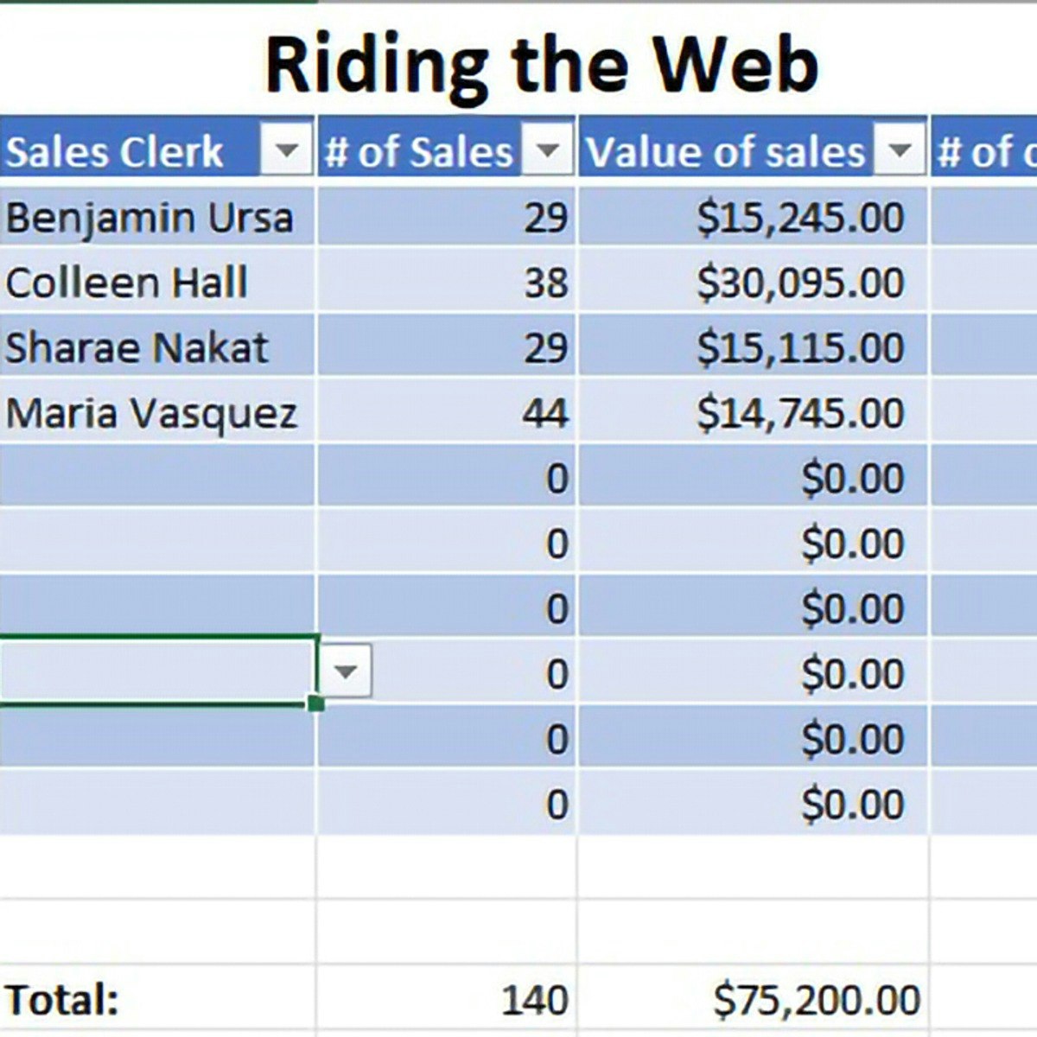Screen dimensions: 1037x1037
Task: Select the Benjamin Ursa cell
Action: pos(149,217)
